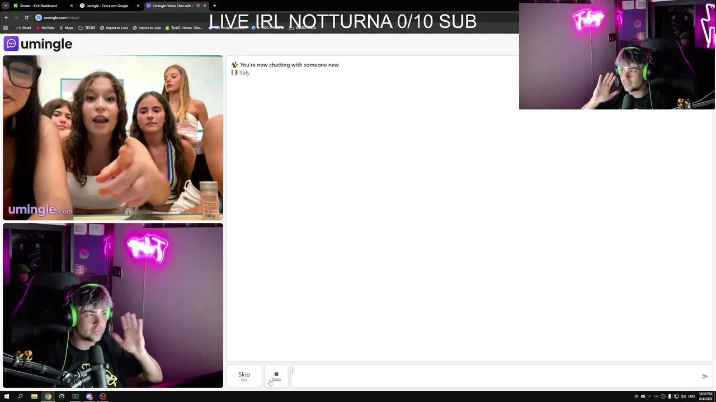The image size is (716, 402).
Task: Open the volume control in the system tray
Action: (683, 396)
